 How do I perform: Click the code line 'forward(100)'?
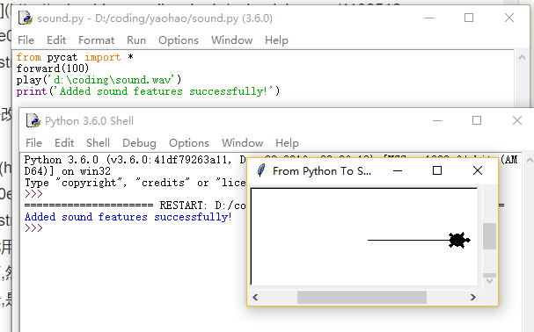pos(53,69)
